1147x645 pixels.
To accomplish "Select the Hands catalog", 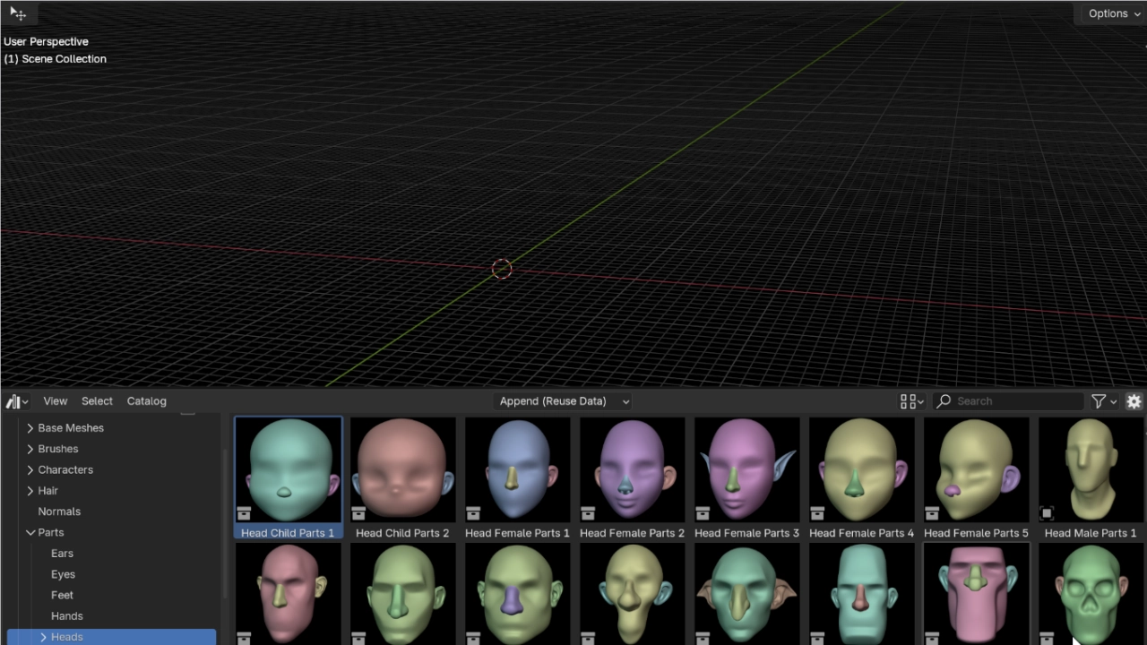I will tap(66, 616).
